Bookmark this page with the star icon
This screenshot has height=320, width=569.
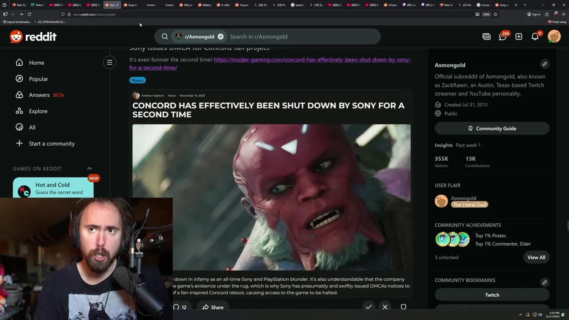point(495,14)
